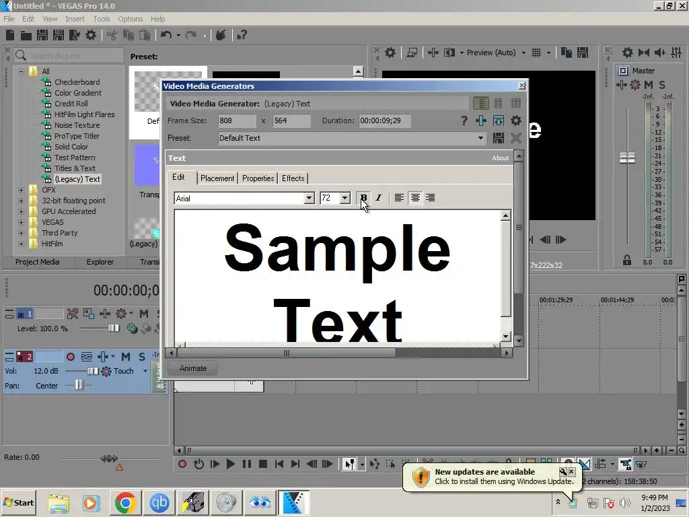Toggle Master bus Mute button
Image resolution: width=689 pixels, height=517 pixels.
point(649,85)
